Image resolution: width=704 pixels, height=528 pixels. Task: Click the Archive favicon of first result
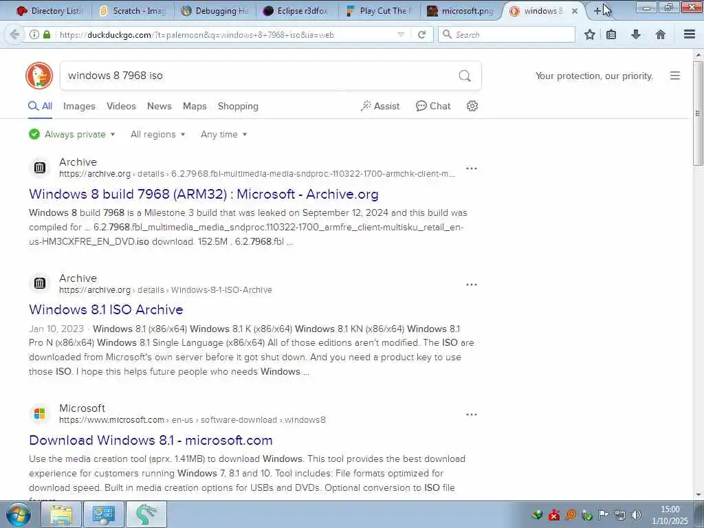pyautogui.click(x=39, y=168)
